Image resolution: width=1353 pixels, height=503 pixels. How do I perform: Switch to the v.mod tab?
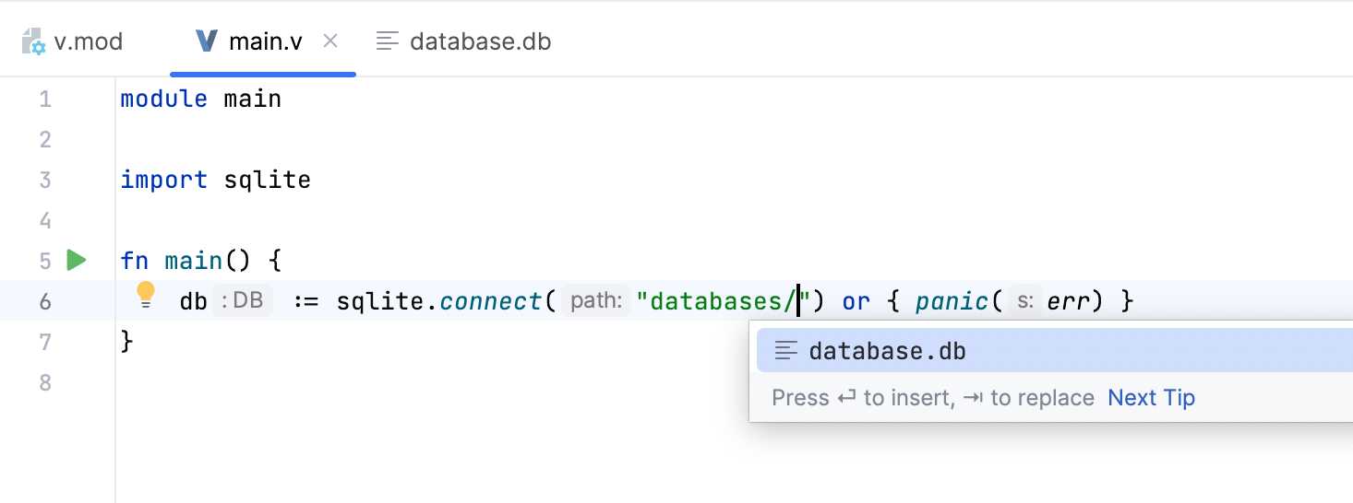[88, 41]
